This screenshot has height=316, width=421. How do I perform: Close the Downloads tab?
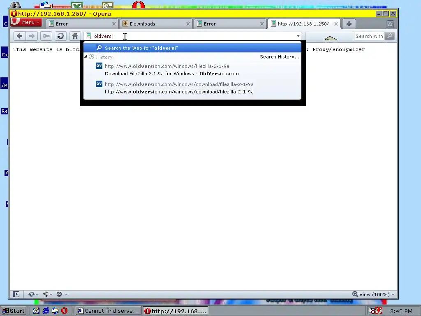(x=188, y=24)
